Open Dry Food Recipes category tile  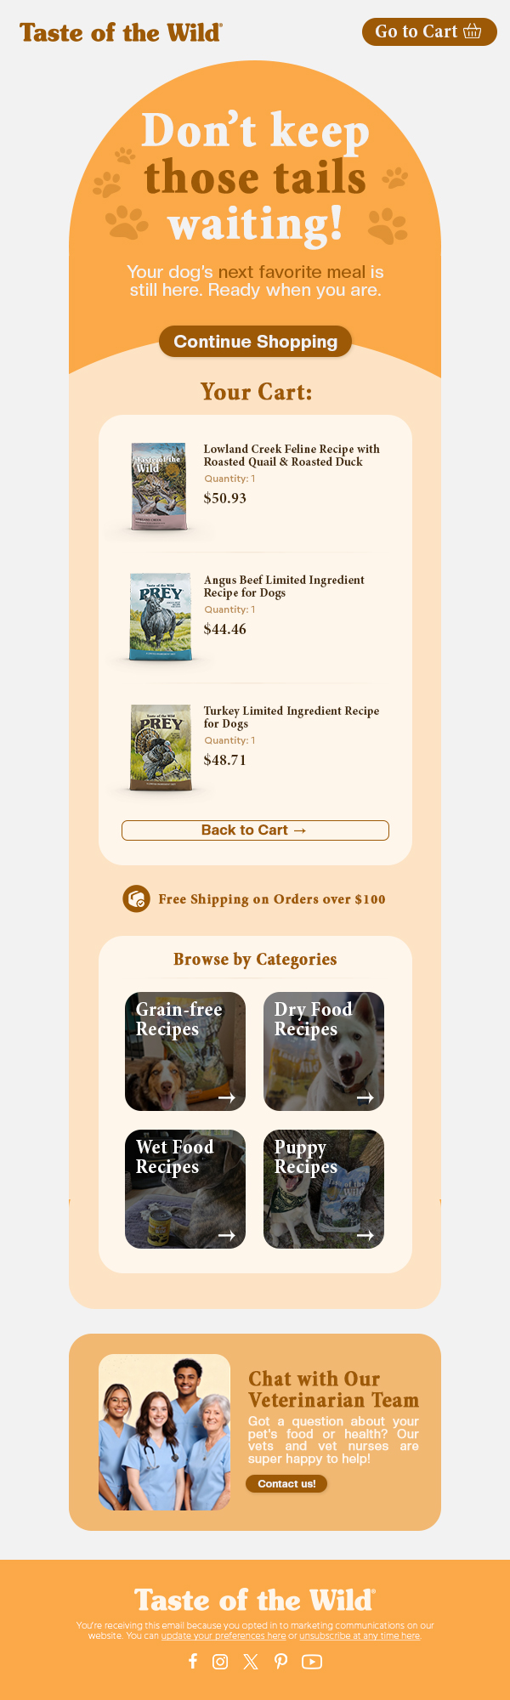324,1051
